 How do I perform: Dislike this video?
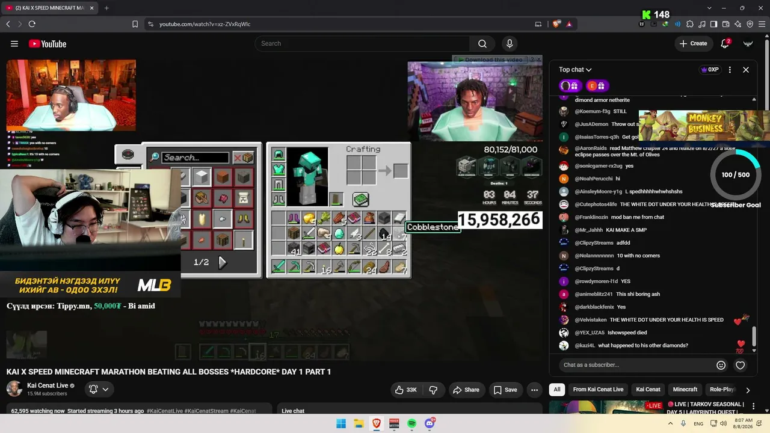pyautogui.click(x=433, y=390)
